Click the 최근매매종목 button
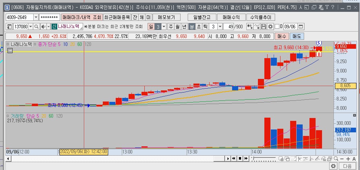The width and height of the screenshot is (360, 170). coord(117,17)
